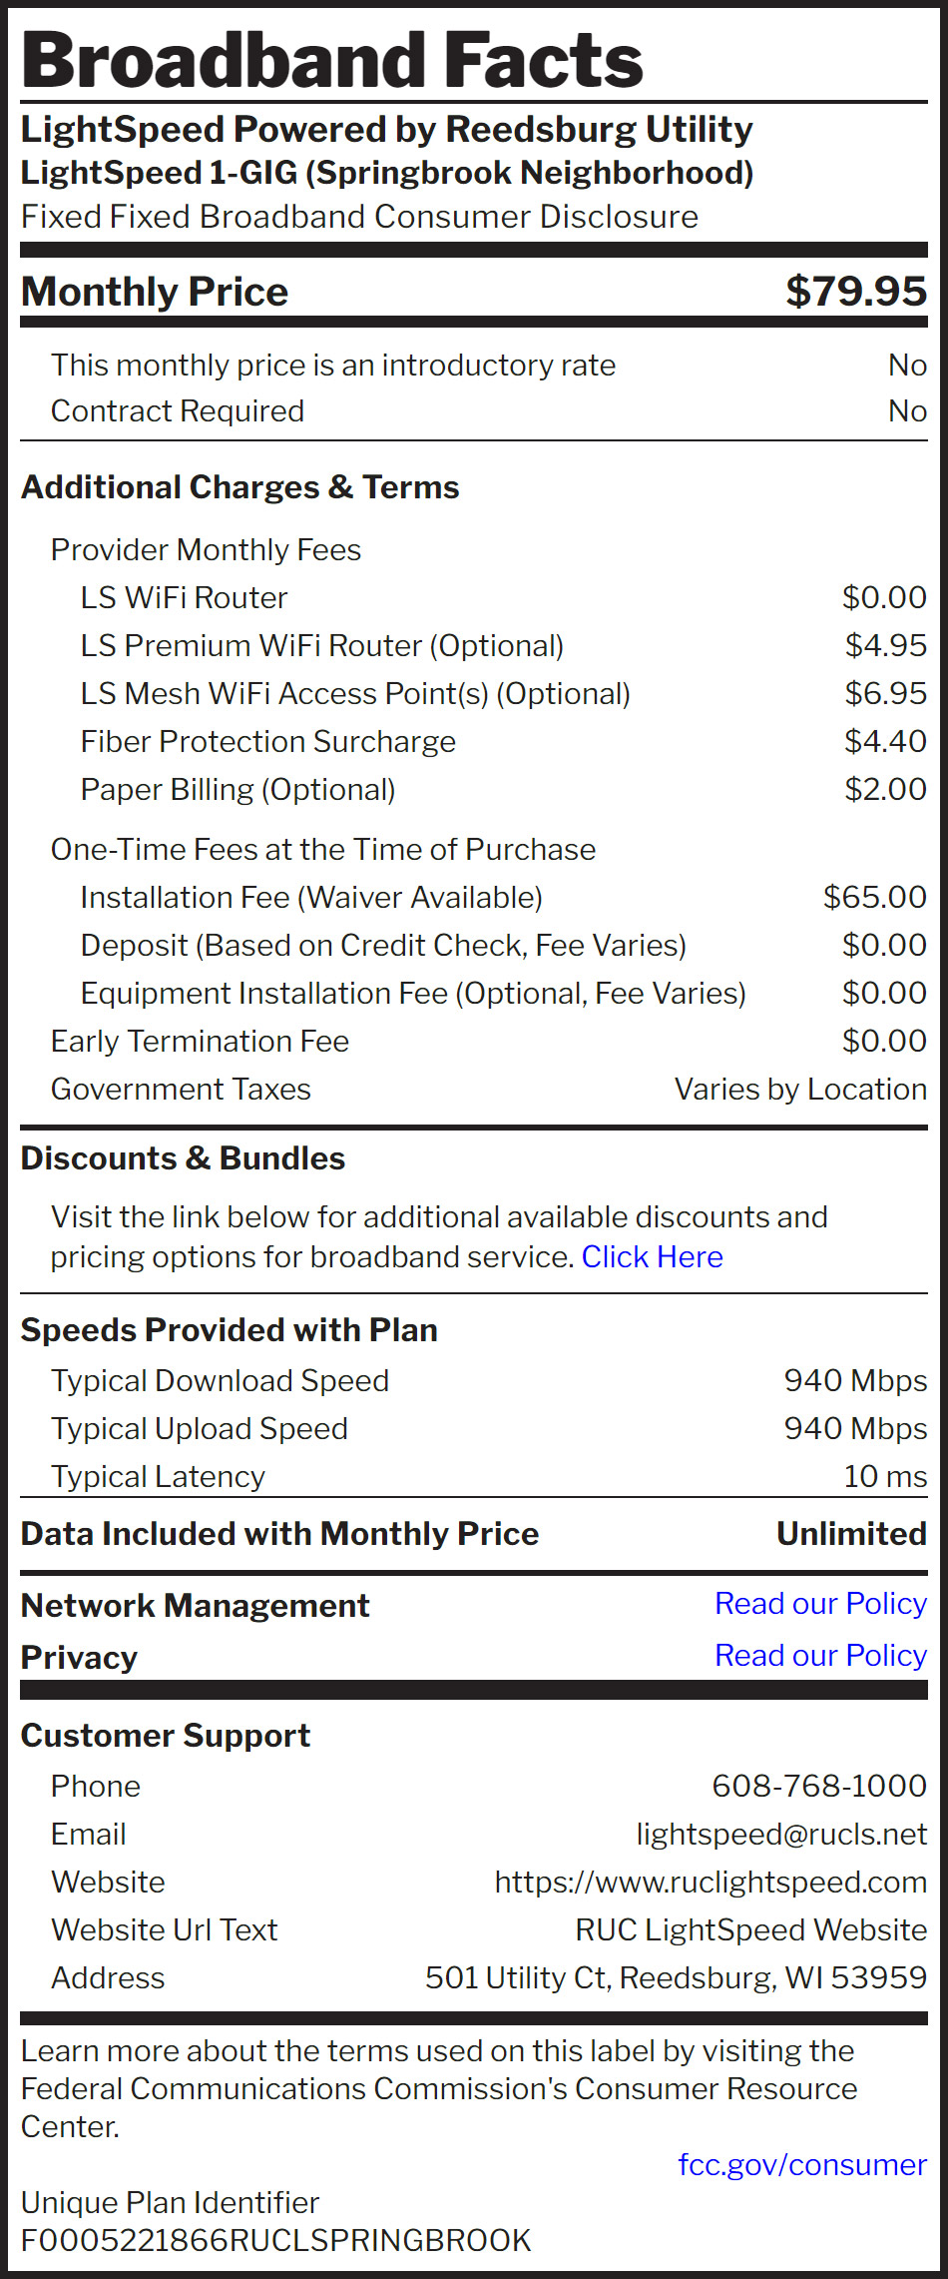Click the 'RUC LightSpeed Website' text
The image size is (948, 2279).
coord(750,1929)
